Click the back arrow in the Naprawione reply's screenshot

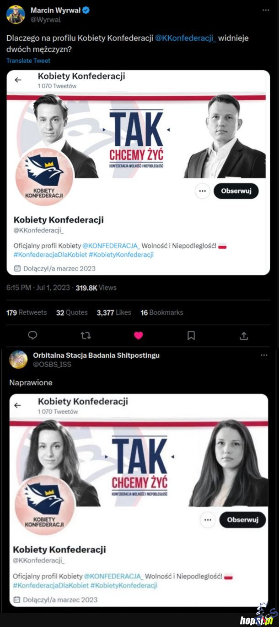(18, 405)
